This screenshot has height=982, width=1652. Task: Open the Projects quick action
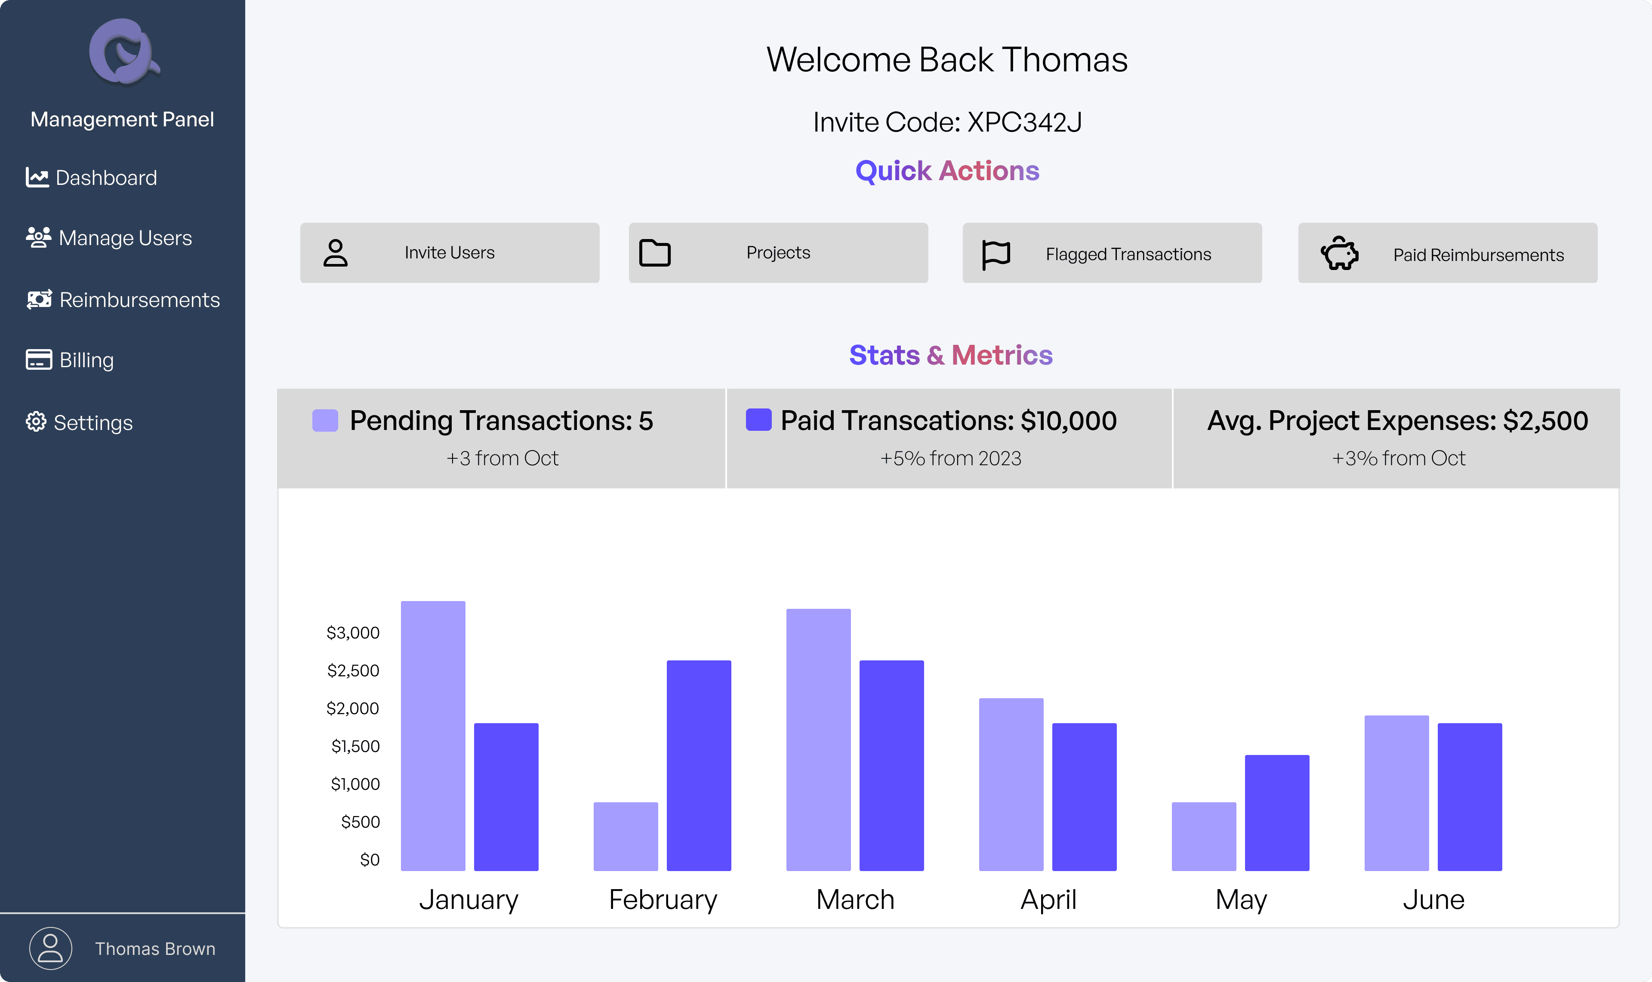(x=778, y=253)
